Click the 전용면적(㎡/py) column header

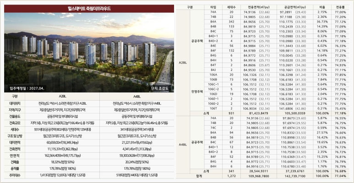click(258, 7)
